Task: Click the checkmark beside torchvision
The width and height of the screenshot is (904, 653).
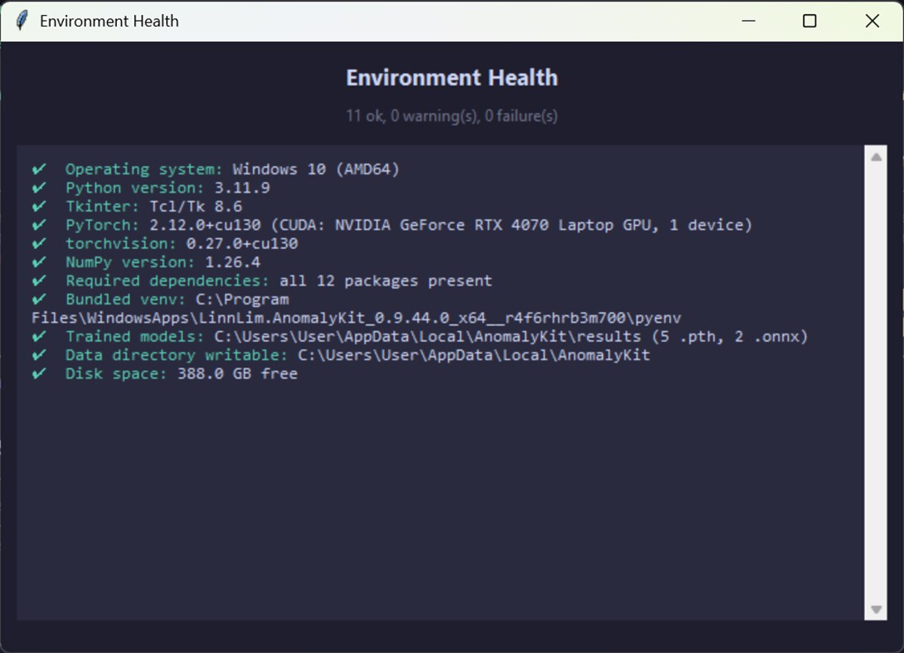Action: tap(39, 243)
